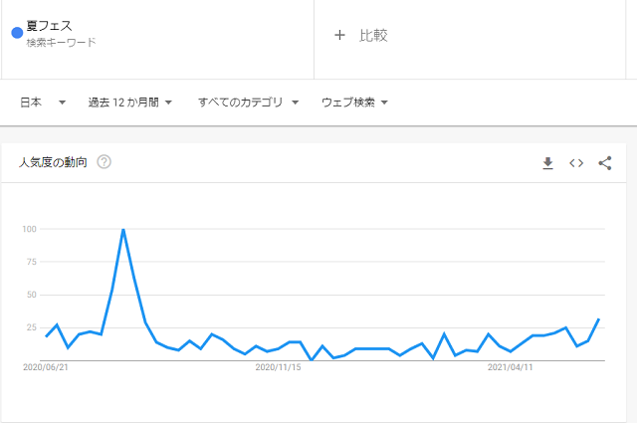This screenshot has width=637, height=423.
Task: Open the 日本 region dropdown
Action: tap(43, 103)
